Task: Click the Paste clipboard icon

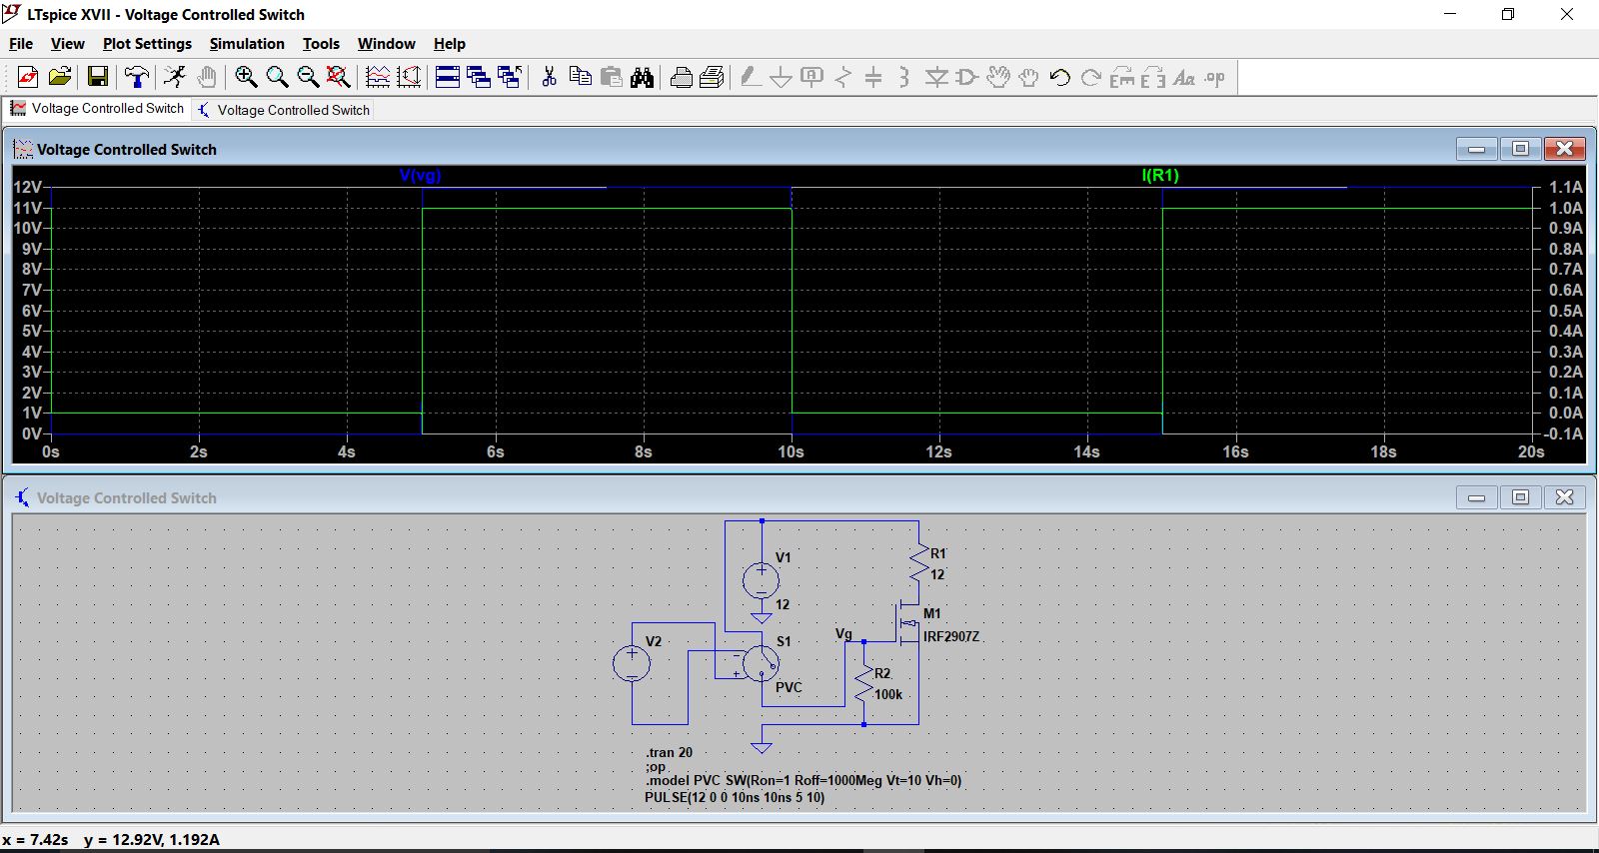Action: coord(612,77)
